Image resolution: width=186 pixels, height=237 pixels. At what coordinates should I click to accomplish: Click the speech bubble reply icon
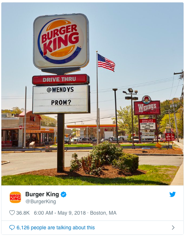pos(12,227)
